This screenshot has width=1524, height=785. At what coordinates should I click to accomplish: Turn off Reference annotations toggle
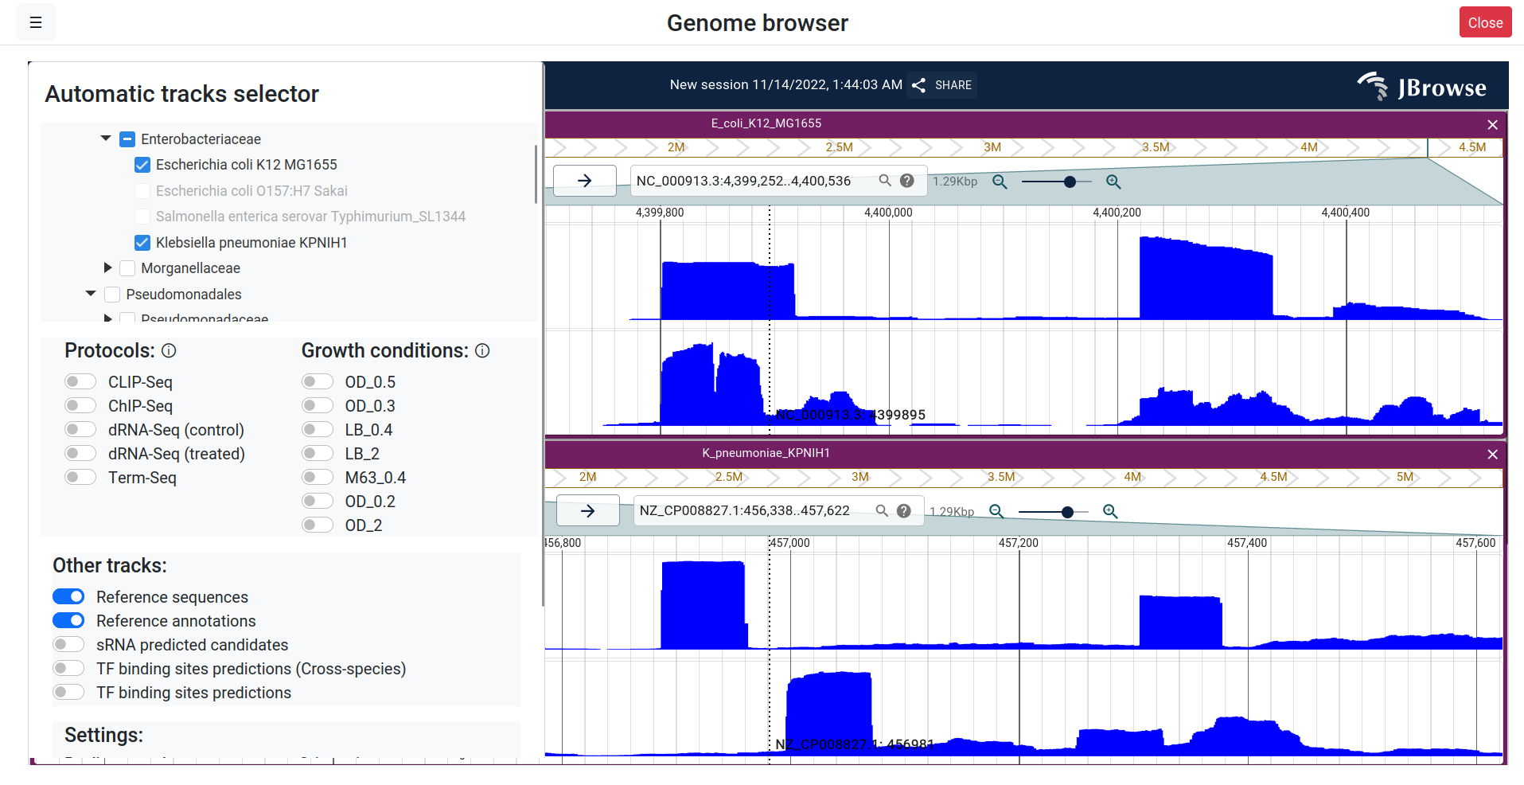click(69, 621)
